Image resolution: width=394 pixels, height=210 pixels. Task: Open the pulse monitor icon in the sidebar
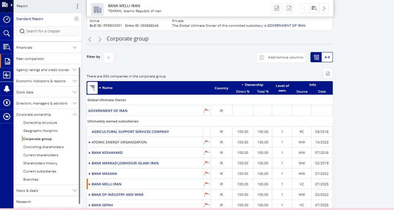[x=7, y=75]
